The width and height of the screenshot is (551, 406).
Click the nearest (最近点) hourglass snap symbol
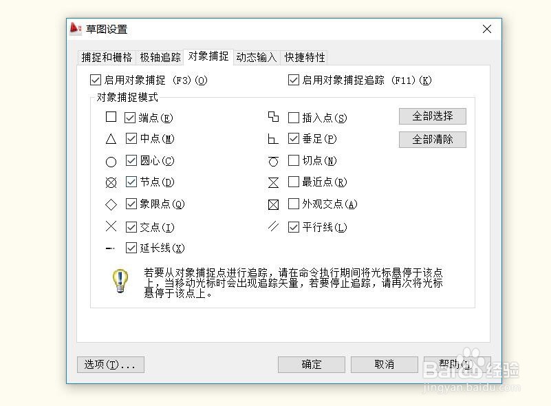(273, 182)
